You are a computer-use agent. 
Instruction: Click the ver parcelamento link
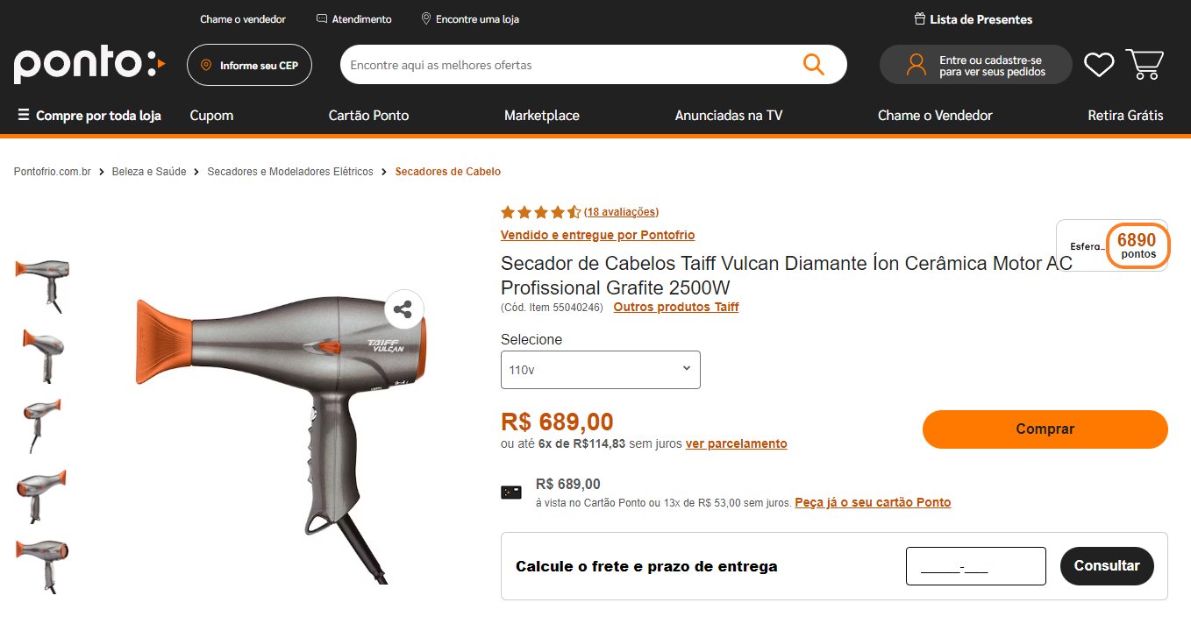737,443
